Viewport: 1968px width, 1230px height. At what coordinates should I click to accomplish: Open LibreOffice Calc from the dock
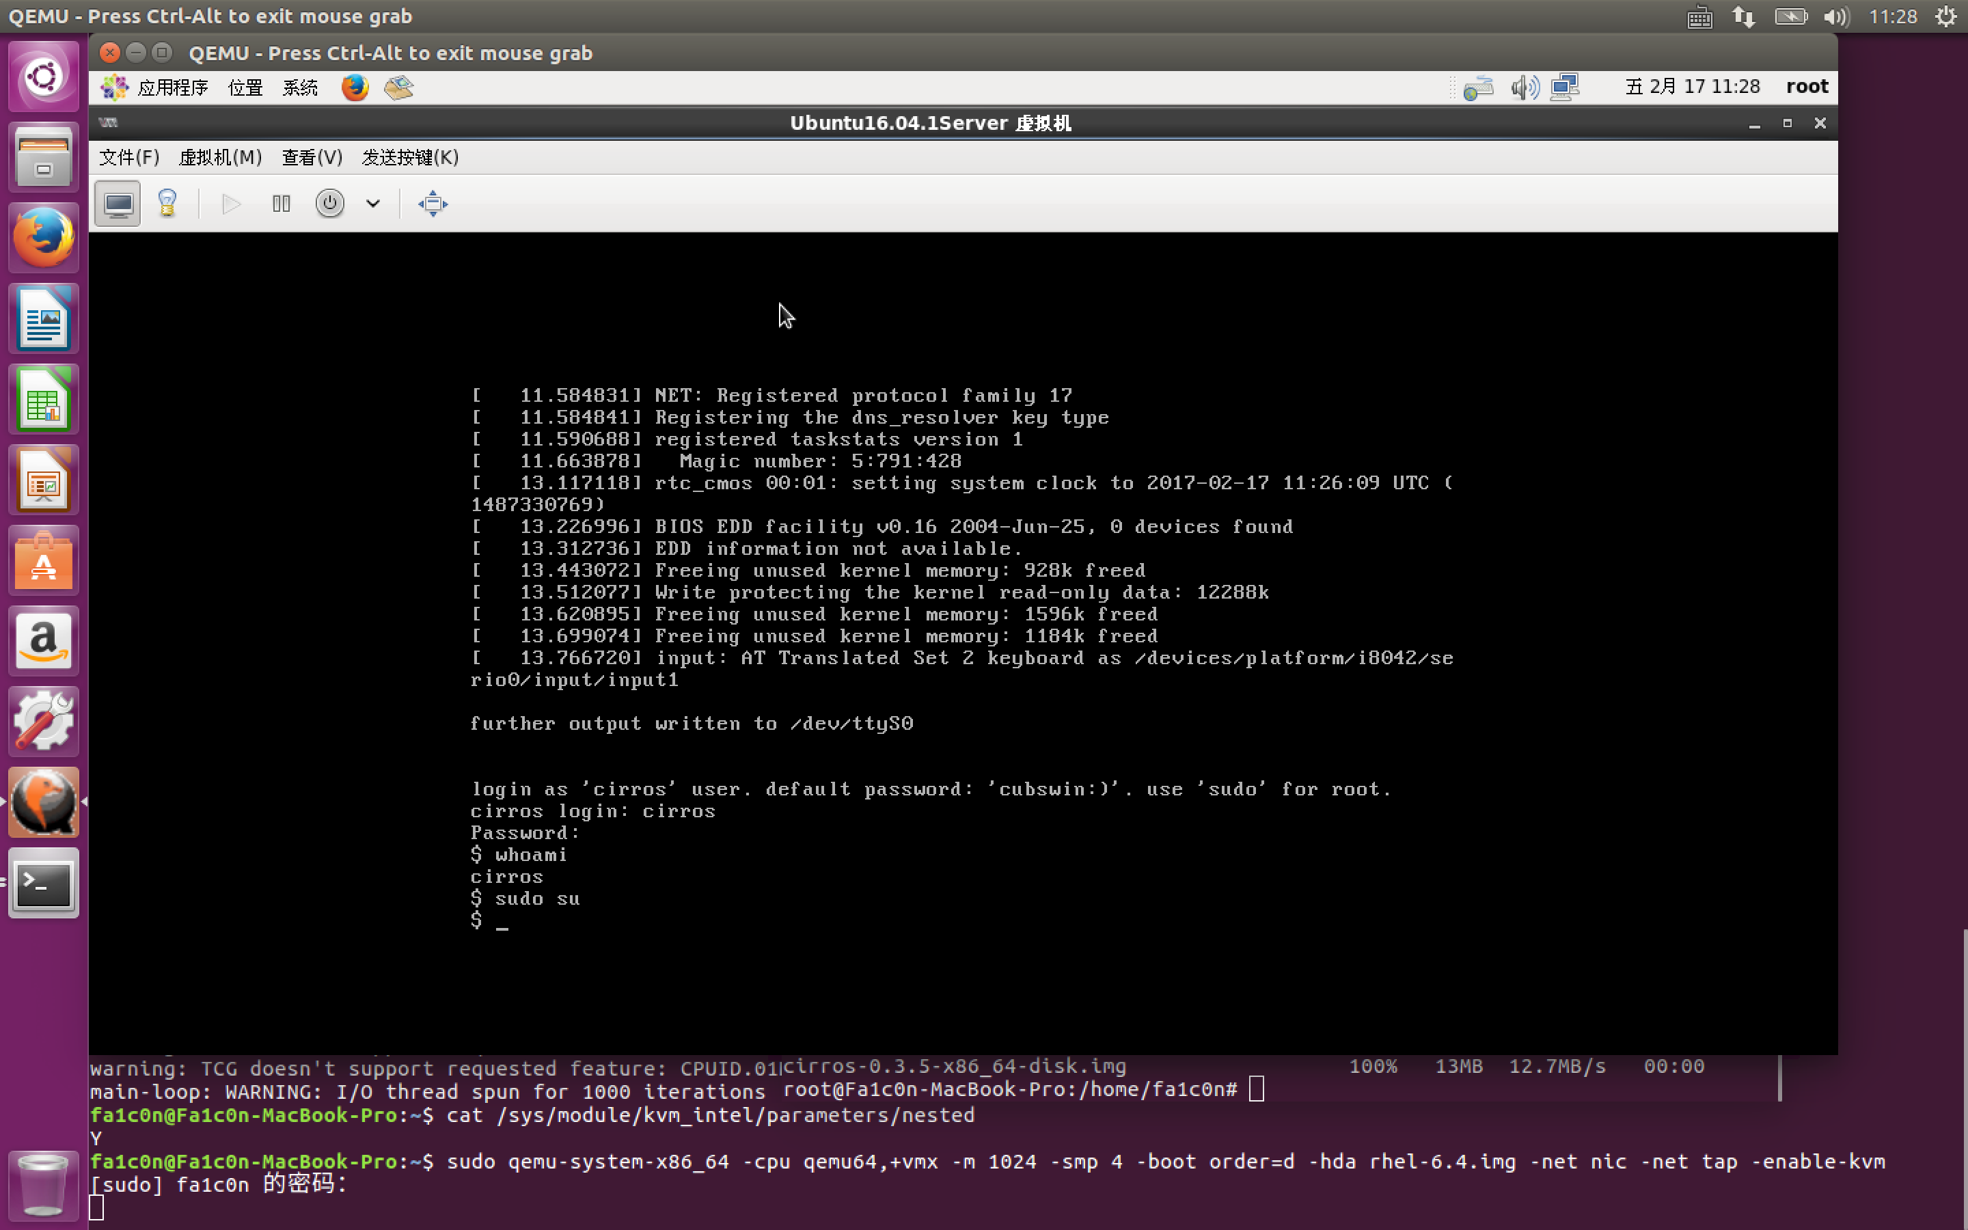pyautogui.click(x=44, y=400)
